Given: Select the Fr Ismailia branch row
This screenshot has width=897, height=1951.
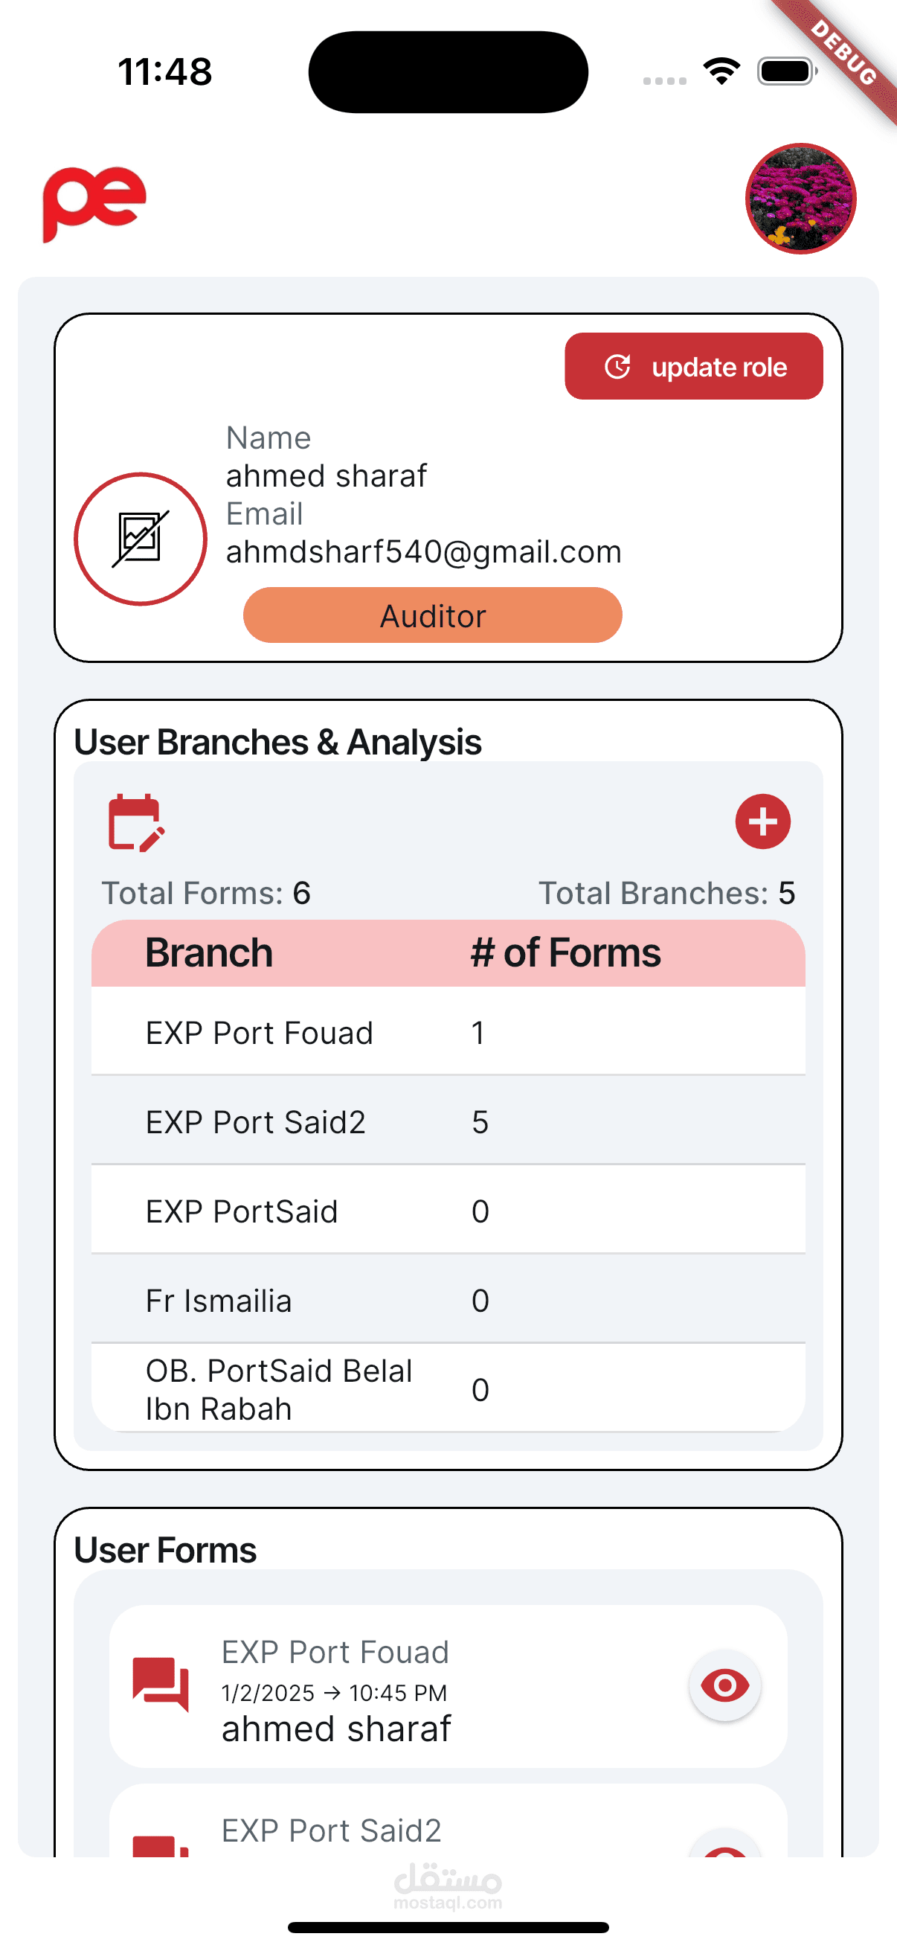Looking at the screenshot, I should coord(447,1301).
